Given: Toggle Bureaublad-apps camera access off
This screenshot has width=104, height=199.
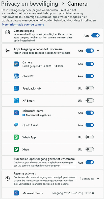Looking at the screenshot, I should click(90, 162).
